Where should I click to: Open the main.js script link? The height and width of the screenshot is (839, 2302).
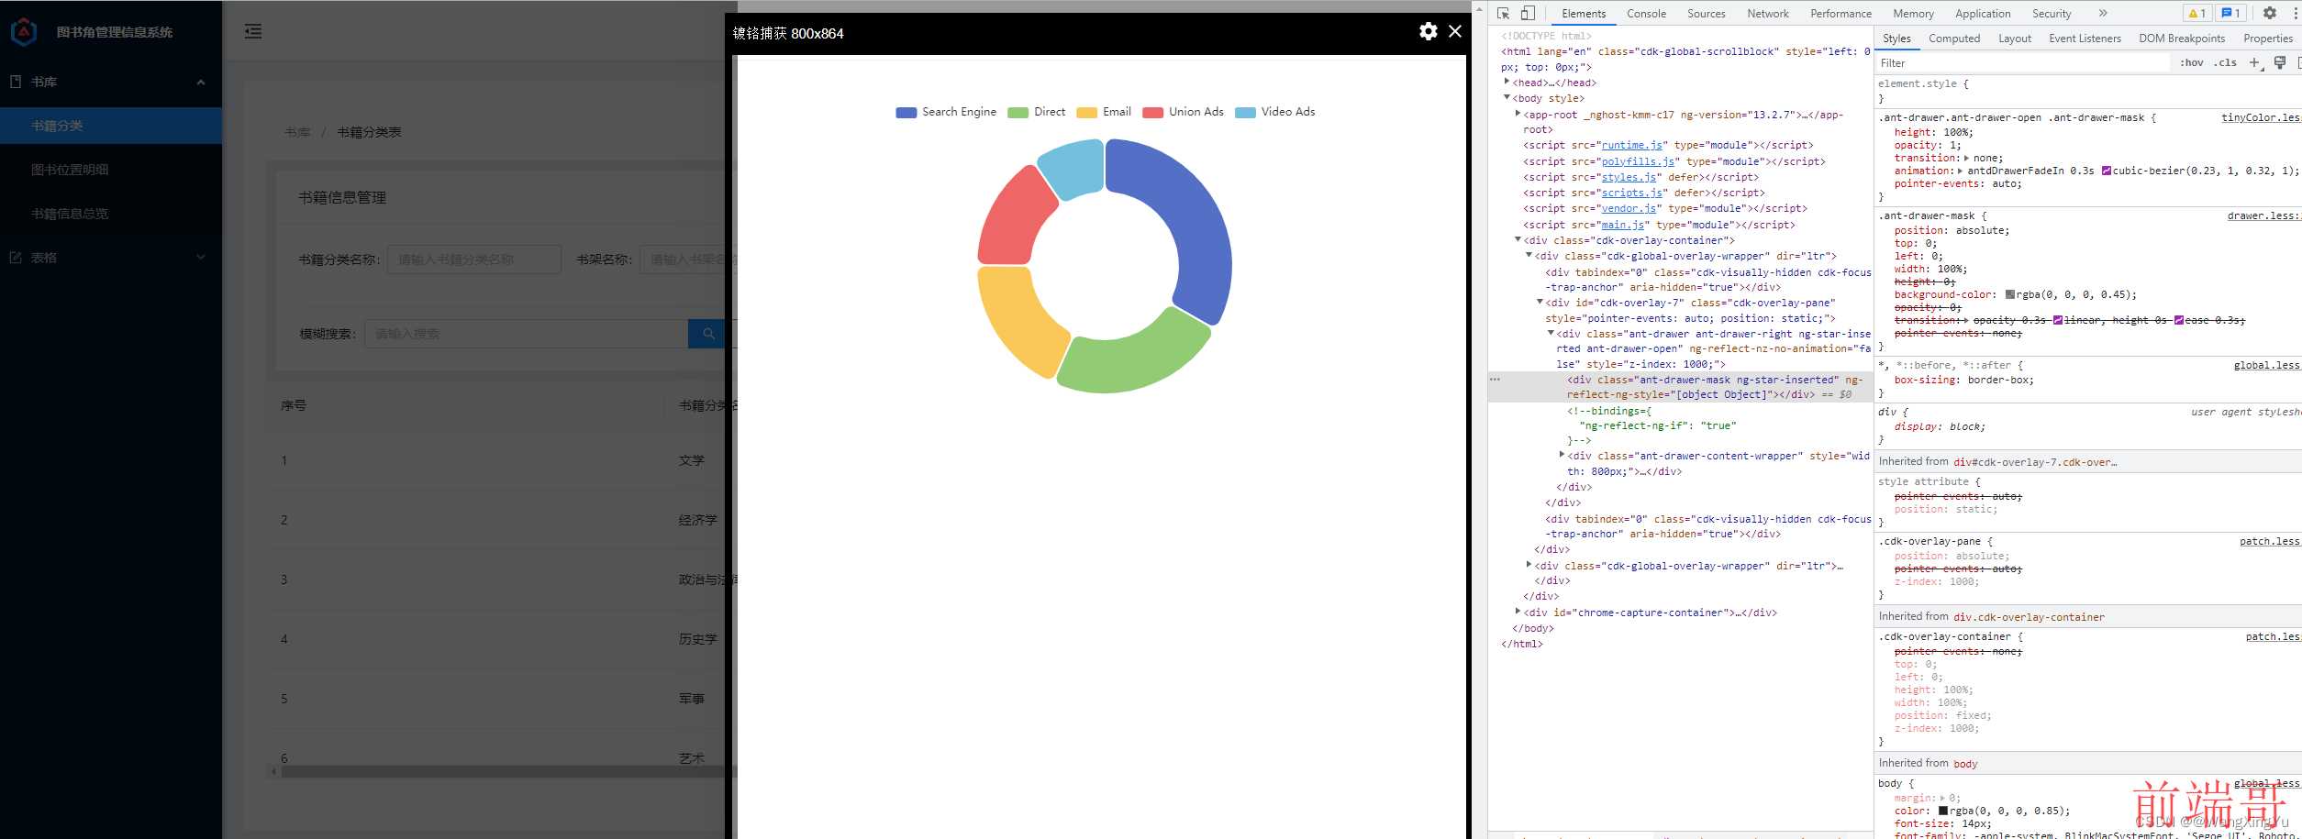(1623, 225)
